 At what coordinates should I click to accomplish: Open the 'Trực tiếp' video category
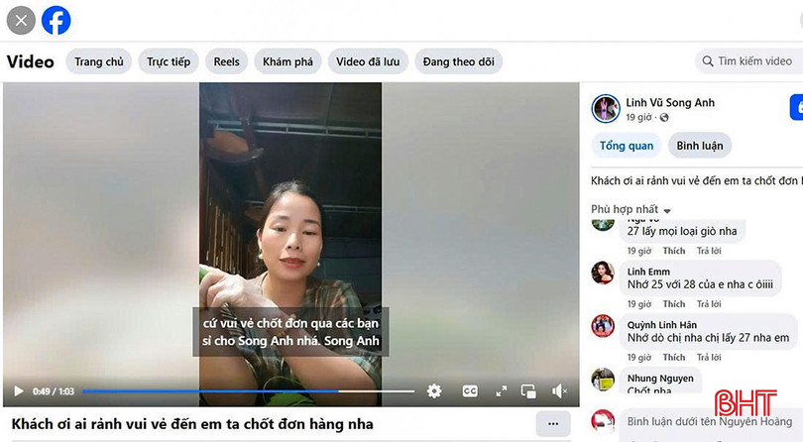point(169,61)
